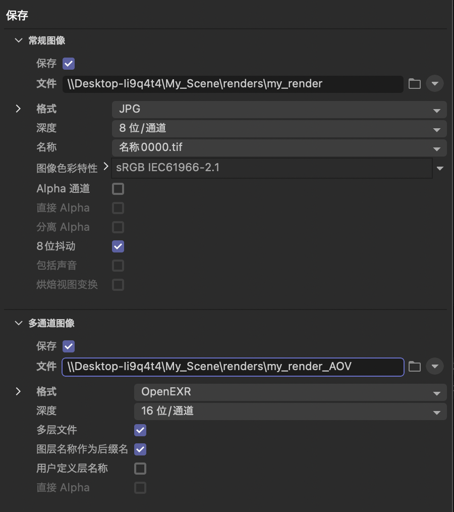
Task: Expand the 图像色彩特性 chevron
Action: click(x=105, y=167)
